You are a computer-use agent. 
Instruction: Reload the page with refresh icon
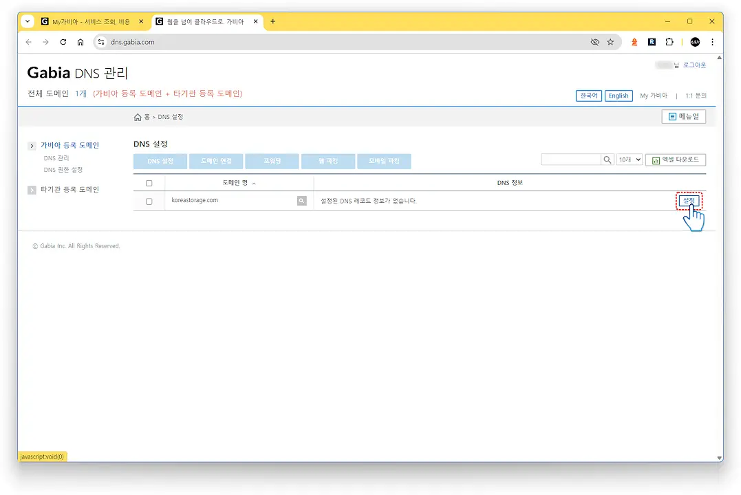[63, 42]
